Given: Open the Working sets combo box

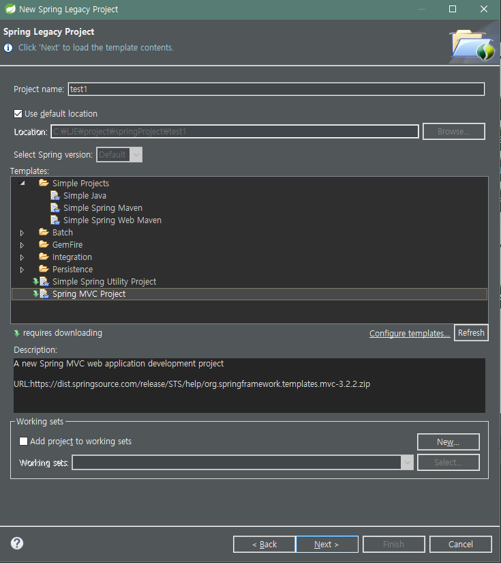Looking at the screenshot, I should click(x=243, y=463).
